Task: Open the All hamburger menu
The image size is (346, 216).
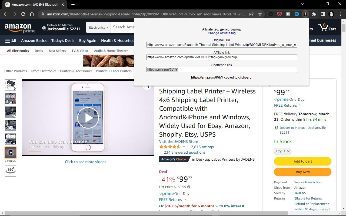Action: (x=11, y=40)
